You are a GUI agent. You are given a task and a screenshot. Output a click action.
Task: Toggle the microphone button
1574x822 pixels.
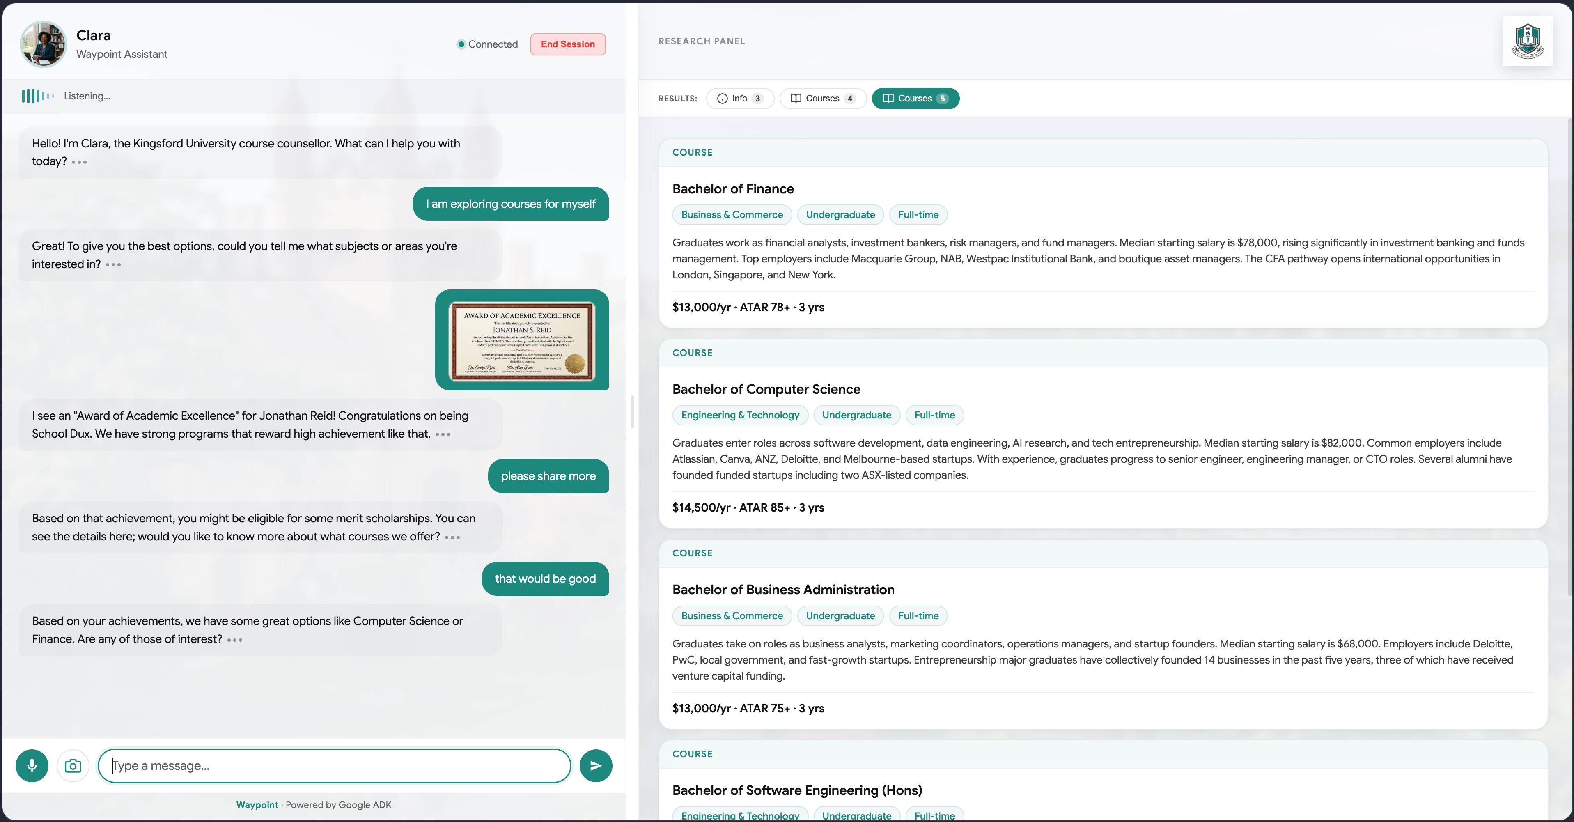(32, 765)
